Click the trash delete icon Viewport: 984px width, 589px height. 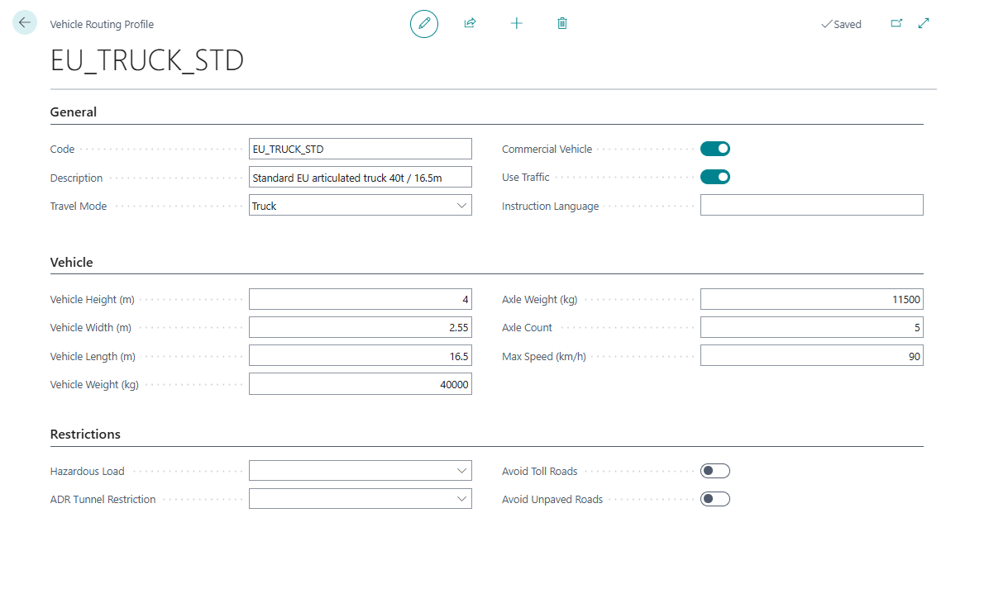point(562,23)
